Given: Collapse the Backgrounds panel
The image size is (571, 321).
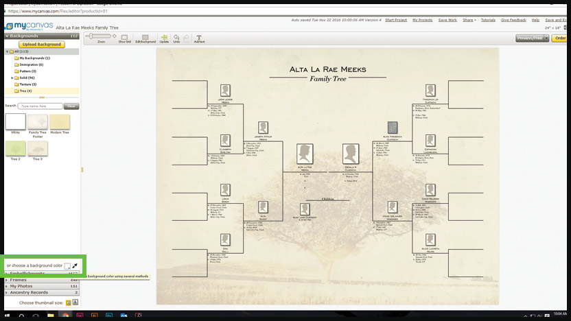Looking at the screenshot, I should [7, 36].
